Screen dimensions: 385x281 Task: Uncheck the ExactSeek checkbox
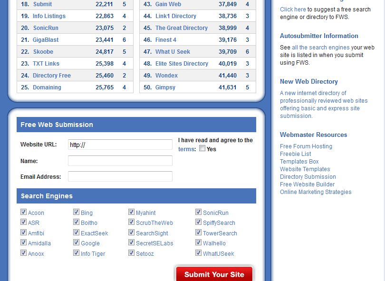(x=76, y=232)
